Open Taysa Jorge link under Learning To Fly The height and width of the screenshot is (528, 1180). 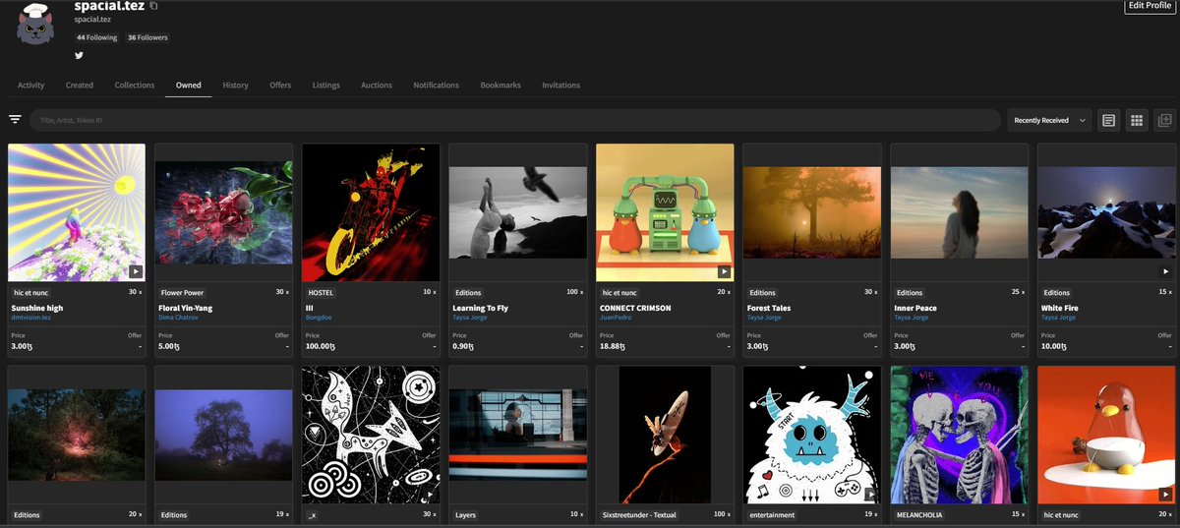(472, 318)
